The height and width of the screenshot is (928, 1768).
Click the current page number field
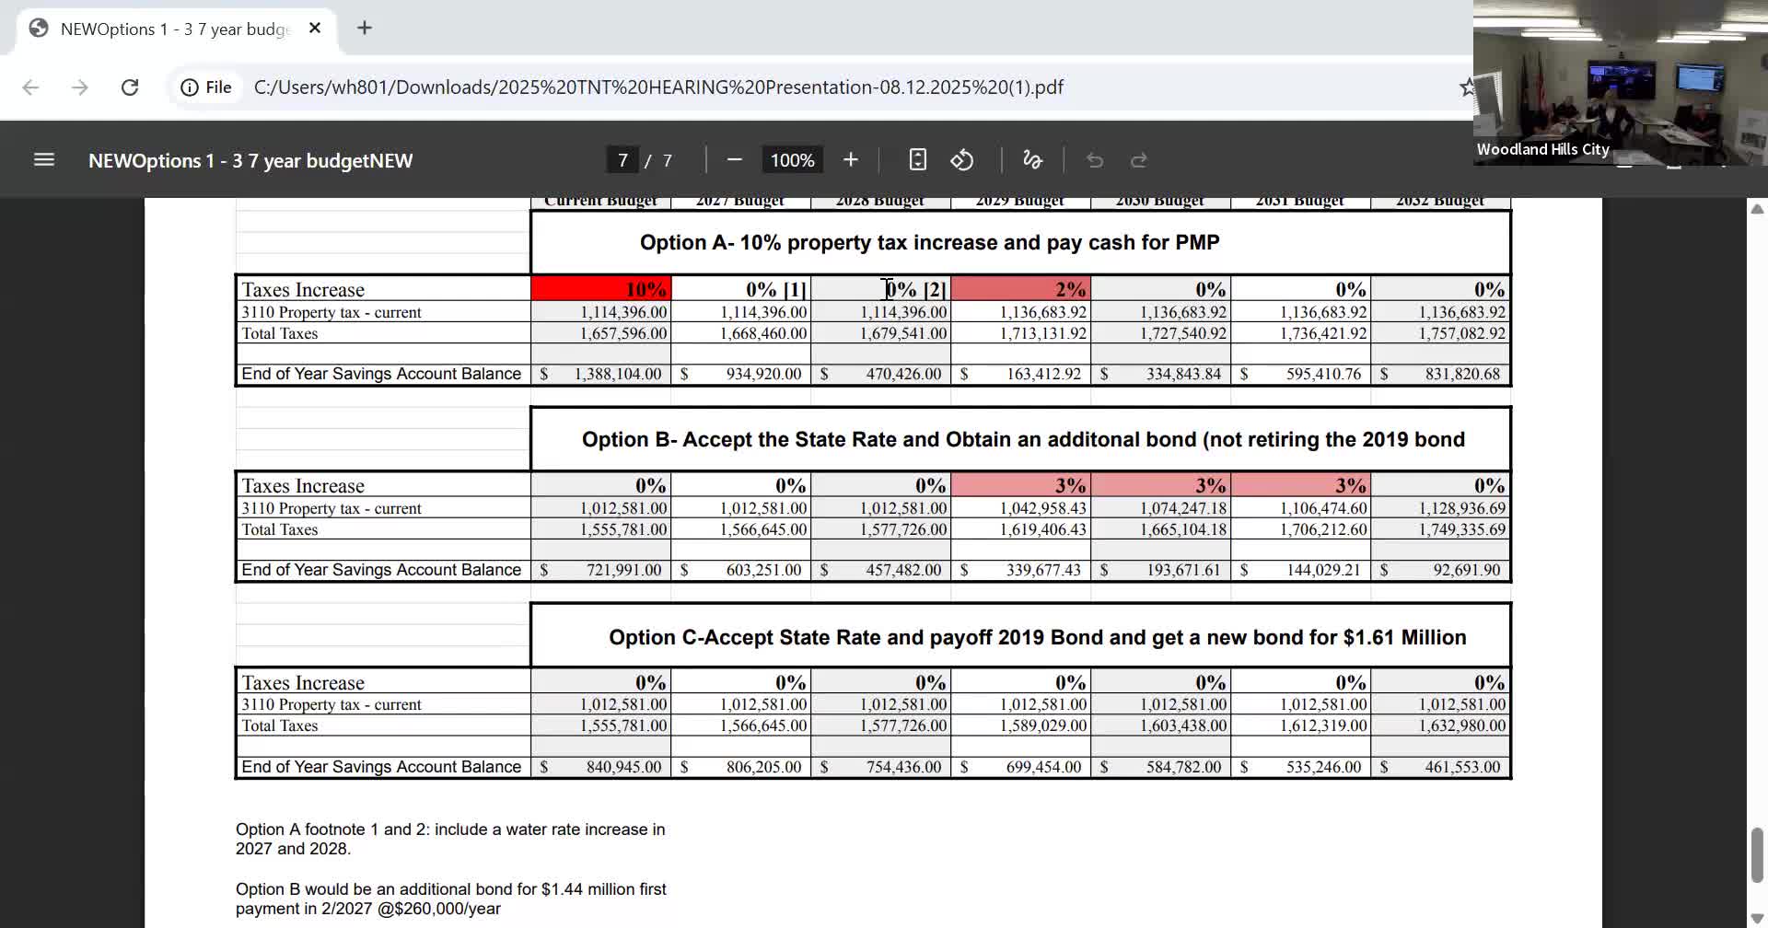622,160
